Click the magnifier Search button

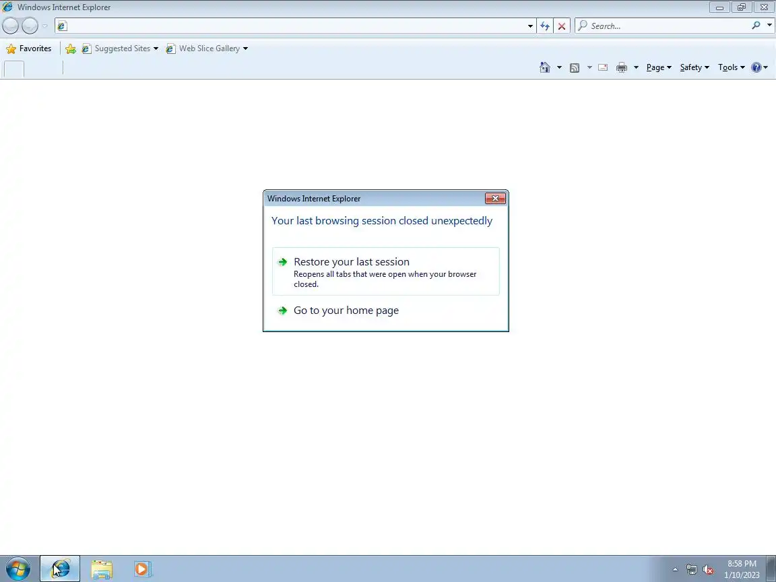[x=756, y=25]
